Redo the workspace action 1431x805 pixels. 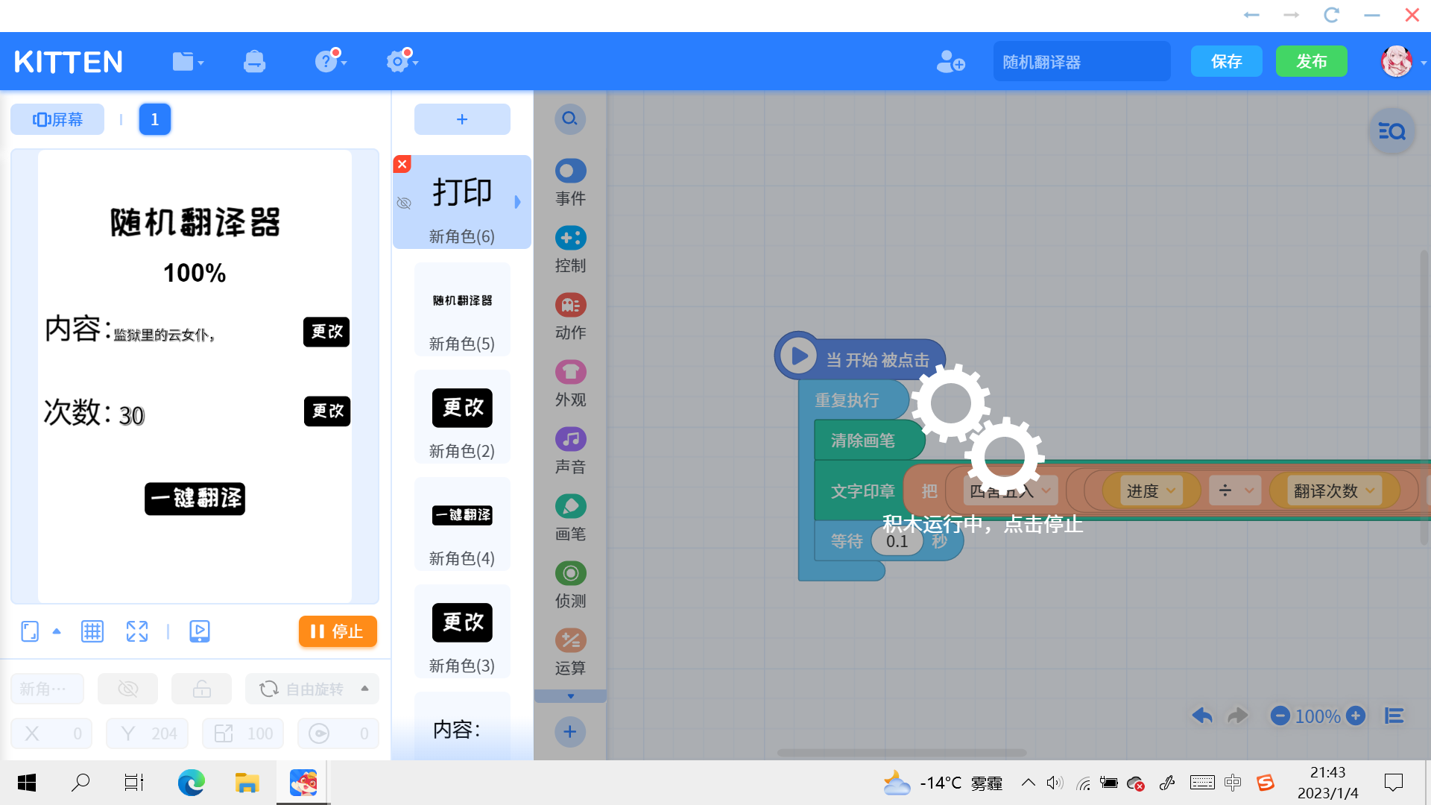point(1237,716)
